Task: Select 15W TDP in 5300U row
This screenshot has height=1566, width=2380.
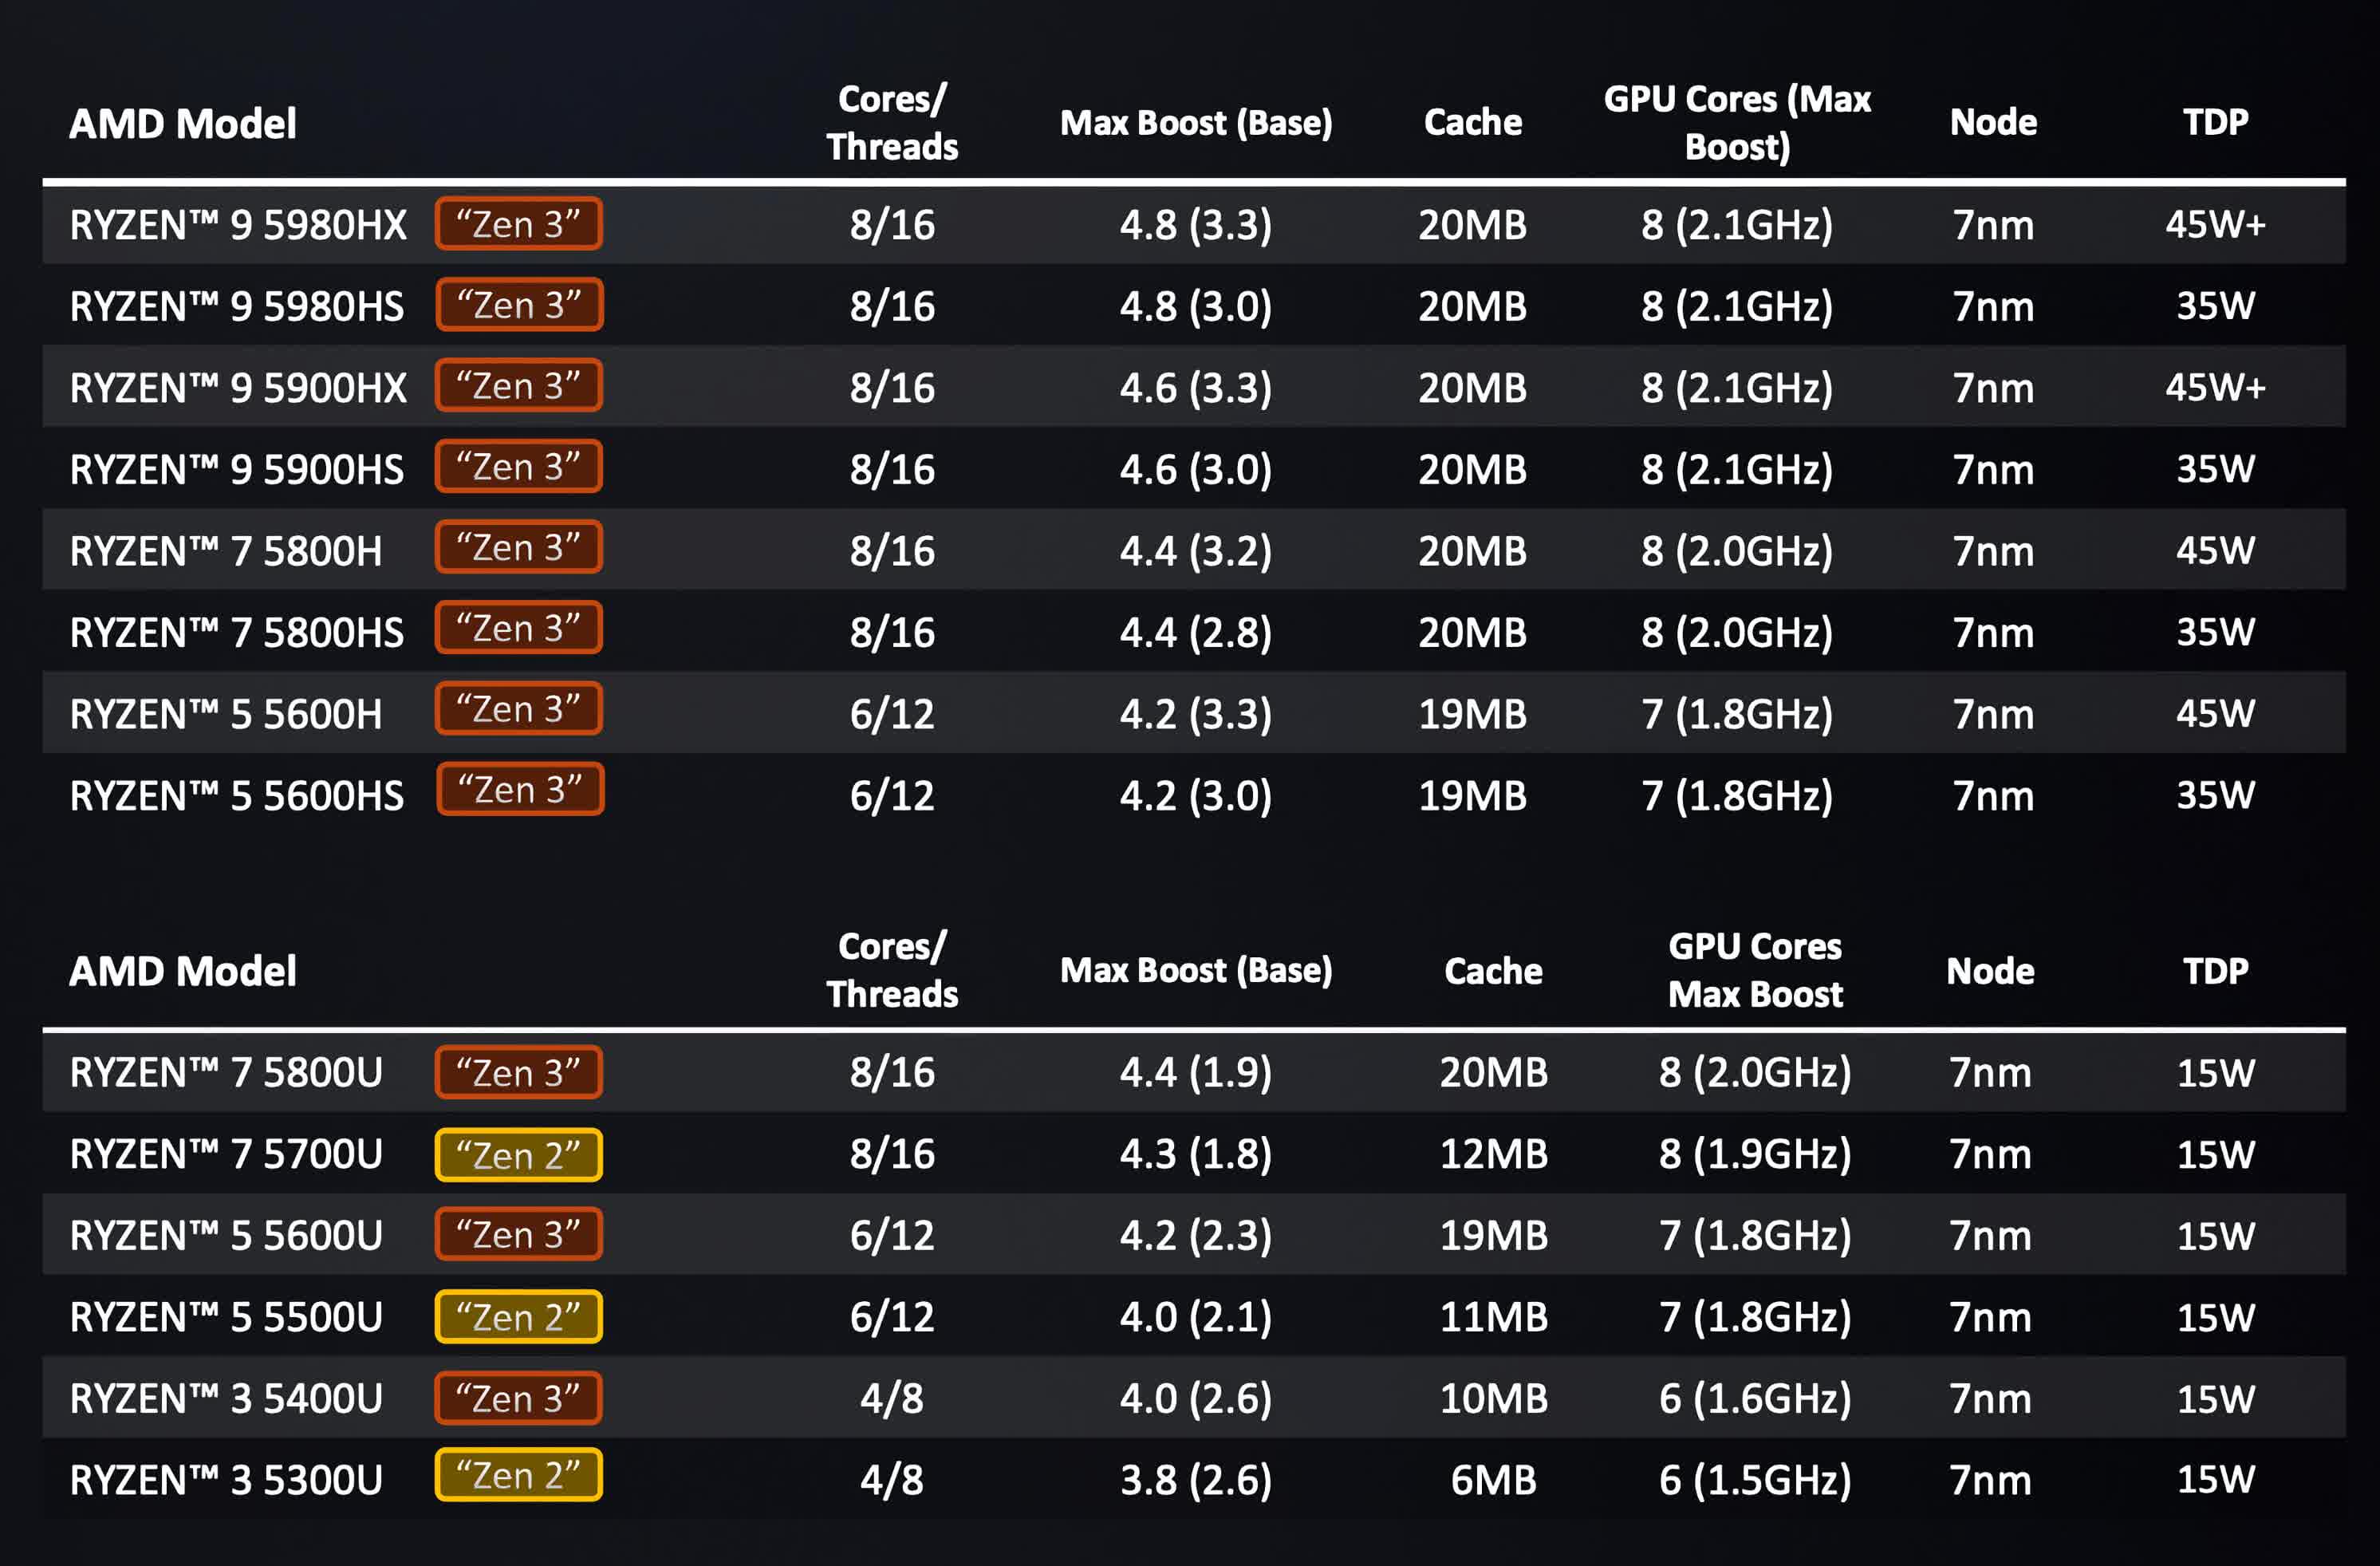Action: [2216, 1481]
